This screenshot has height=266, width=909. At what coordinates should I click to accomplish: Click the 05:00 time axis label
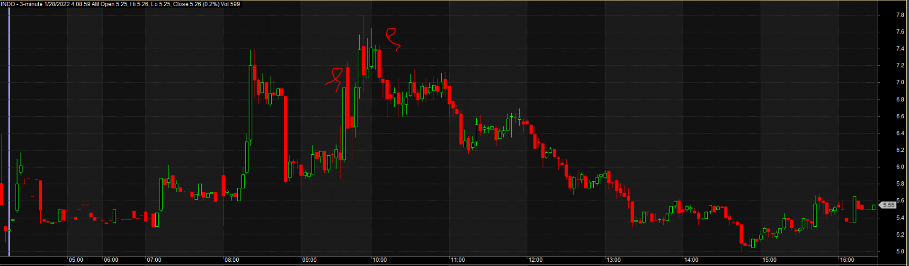point(76,260)
